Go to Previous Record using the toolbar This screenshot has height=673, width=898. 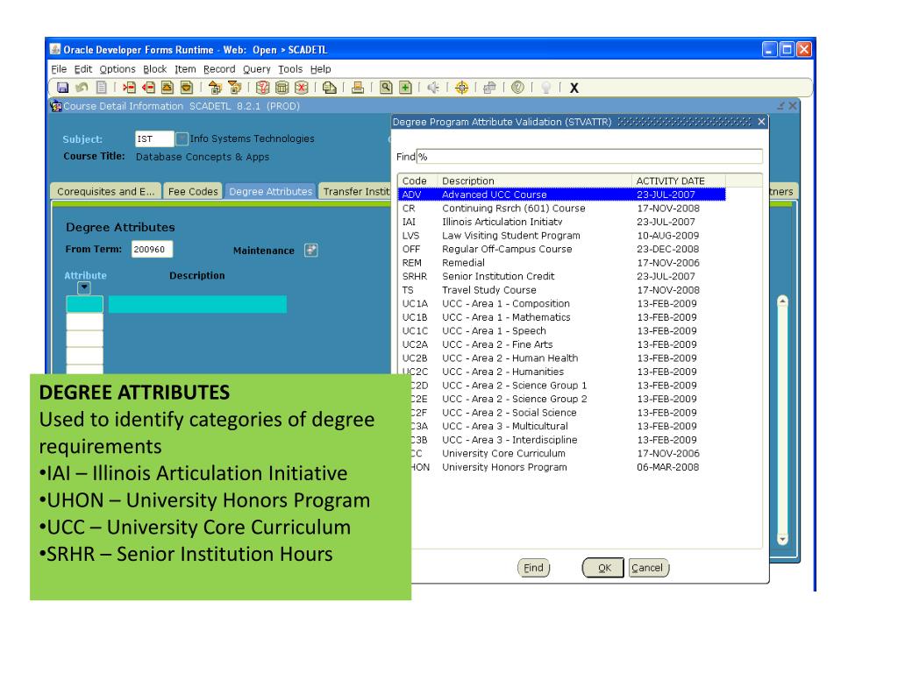tap(167, 88)
